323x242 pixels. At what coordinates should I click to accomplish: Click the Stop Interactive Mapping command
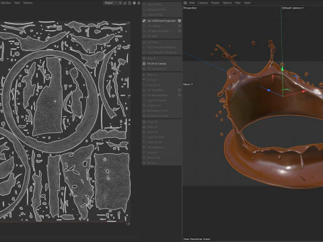pyautogui.click(x=161, y=52)
